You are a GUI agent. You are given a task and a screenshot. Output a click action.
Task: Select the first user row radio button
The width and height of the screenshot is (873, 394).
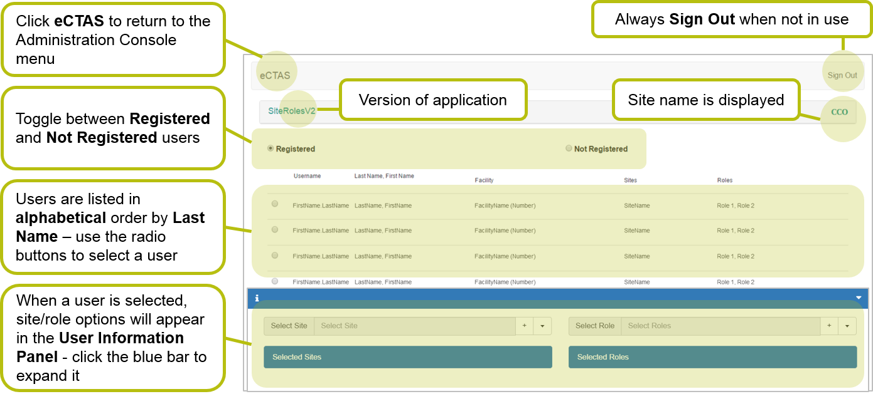point(275,204)
